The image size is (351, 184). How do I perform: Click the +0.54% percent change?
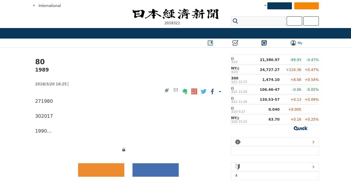312,79
